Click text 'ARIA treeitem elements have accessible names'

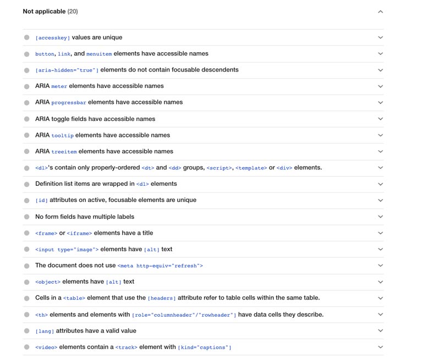tap(104, 151)
